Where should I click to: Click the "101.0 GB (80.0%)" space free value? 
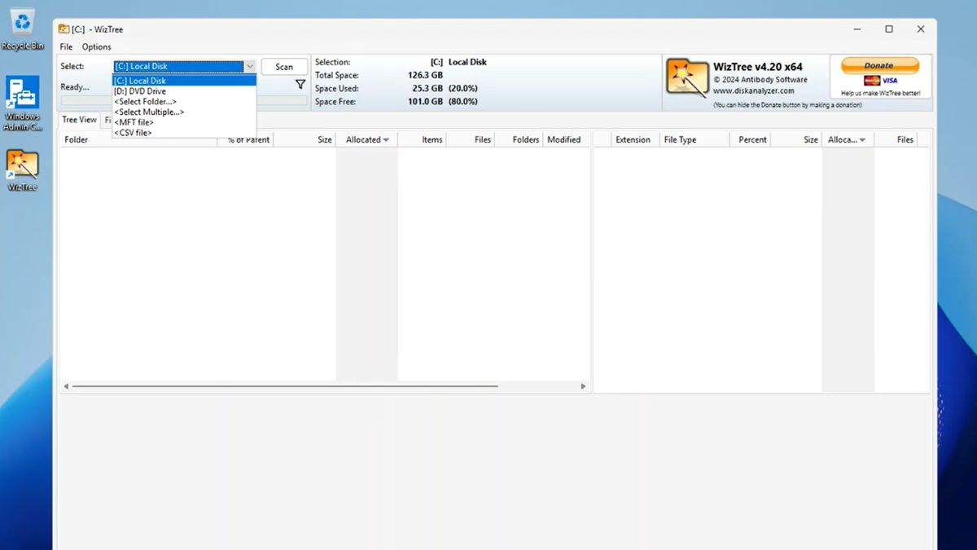[x=442, y=102]
